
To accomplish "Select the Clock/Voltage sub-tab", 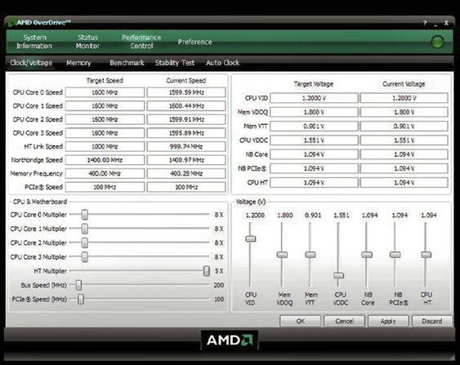I will (31, 63).
